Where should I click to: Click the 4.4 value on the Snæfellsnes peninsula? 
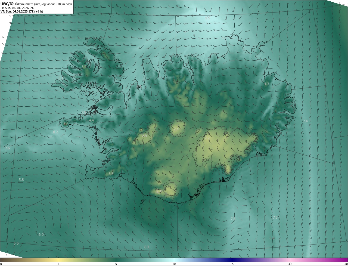(91, 120)
